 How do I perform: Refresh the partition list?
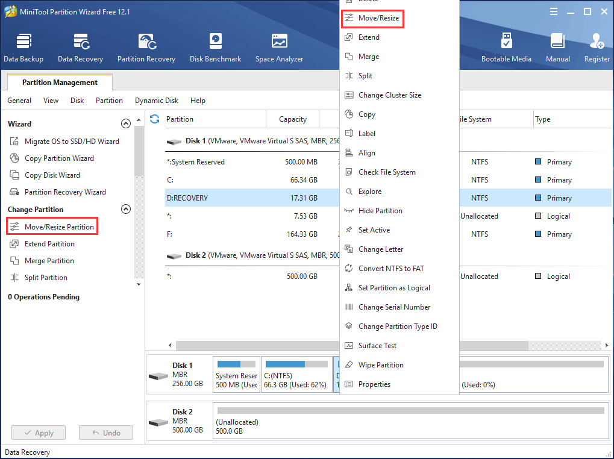coord(155,119)
